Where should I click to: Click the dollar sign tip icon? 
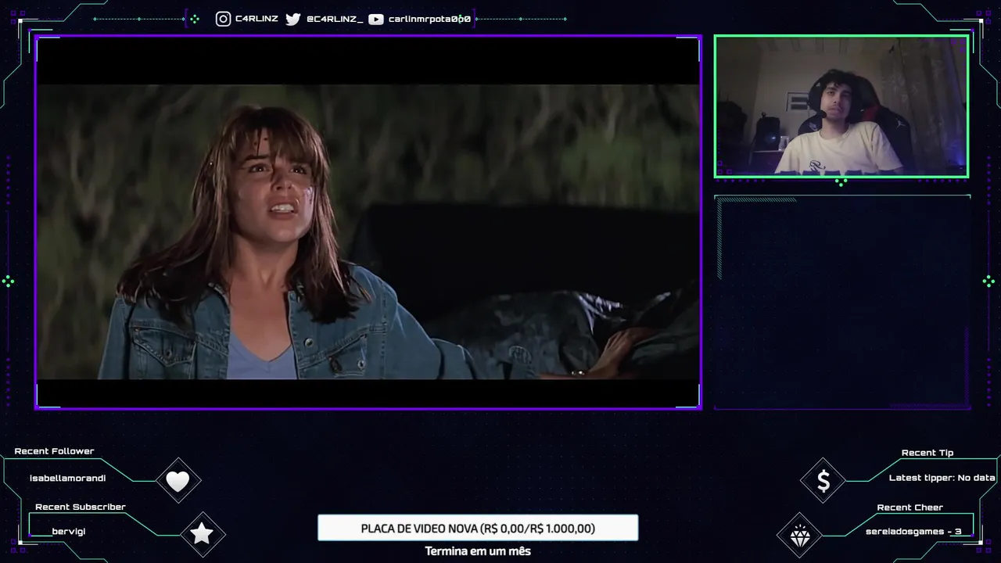(823, 481)
